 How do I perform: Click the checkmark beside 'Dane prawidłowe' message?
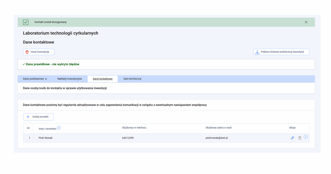(24, 64)
